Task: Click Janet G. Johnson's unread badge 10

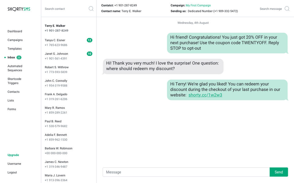Action: 89,54
